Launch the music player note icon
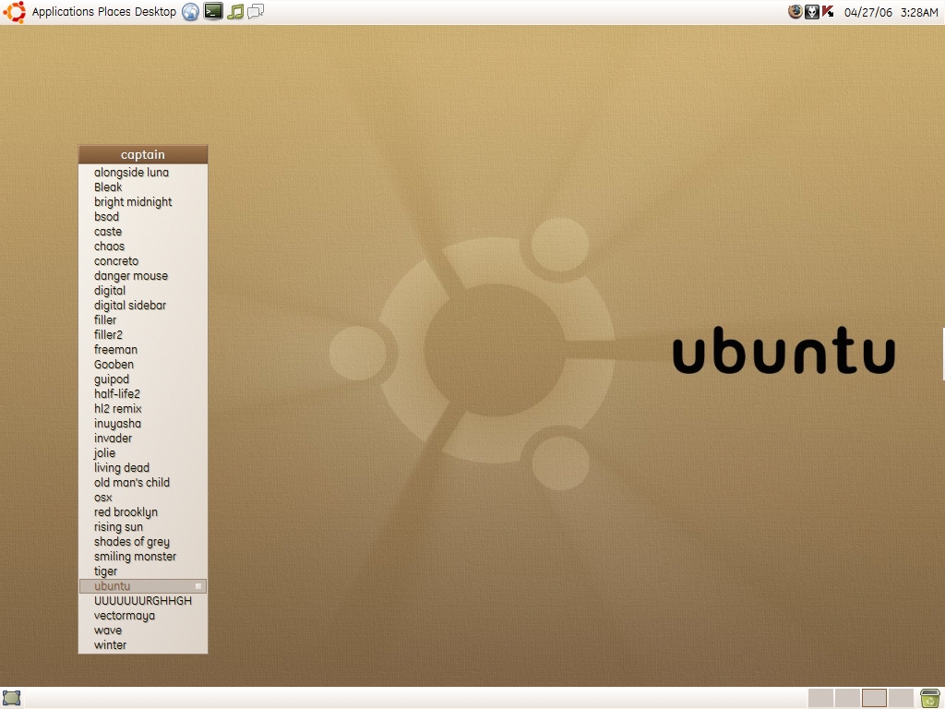Screen dimensions: 945x709 pos(235,11)
